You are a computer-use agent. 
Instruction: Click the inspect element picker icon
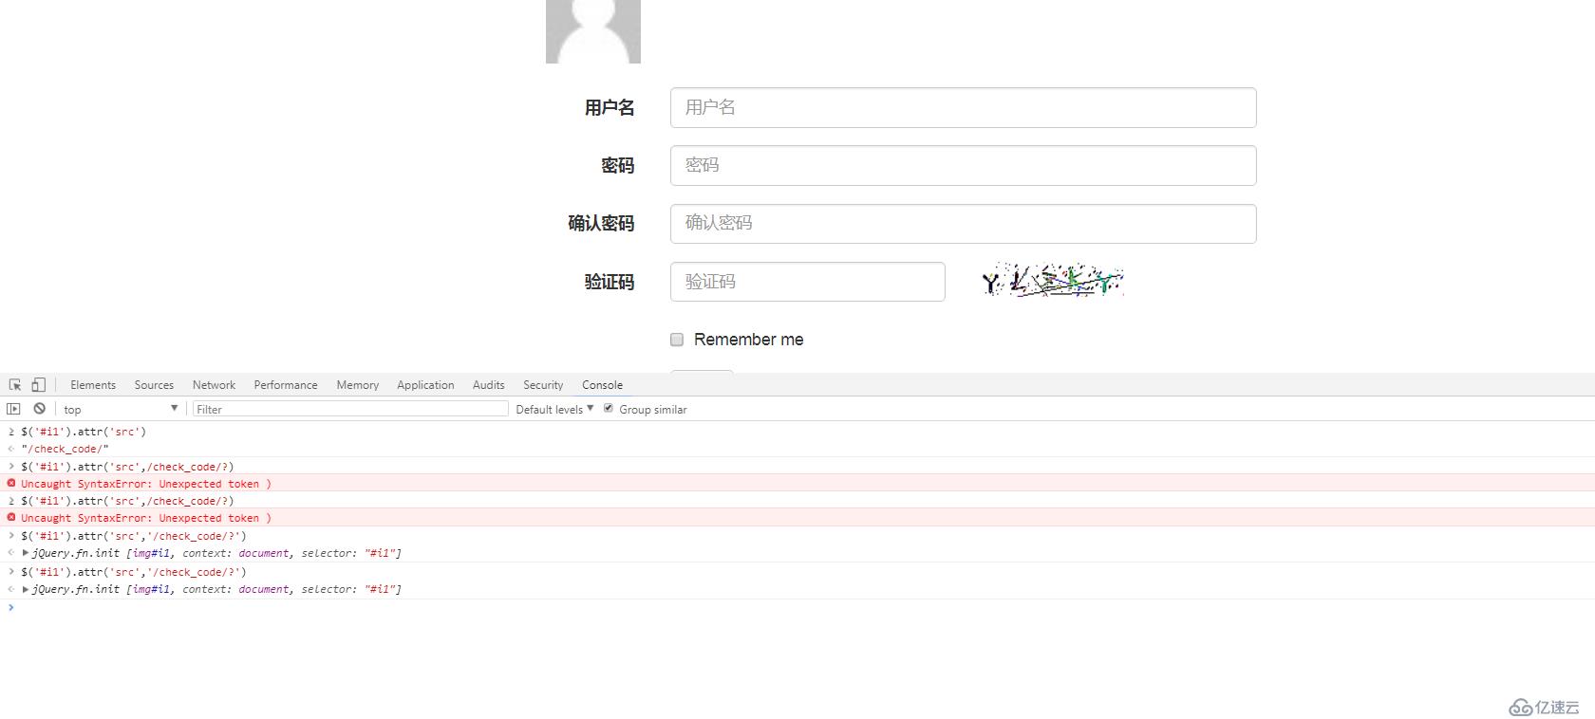click(x=15, y=384)
